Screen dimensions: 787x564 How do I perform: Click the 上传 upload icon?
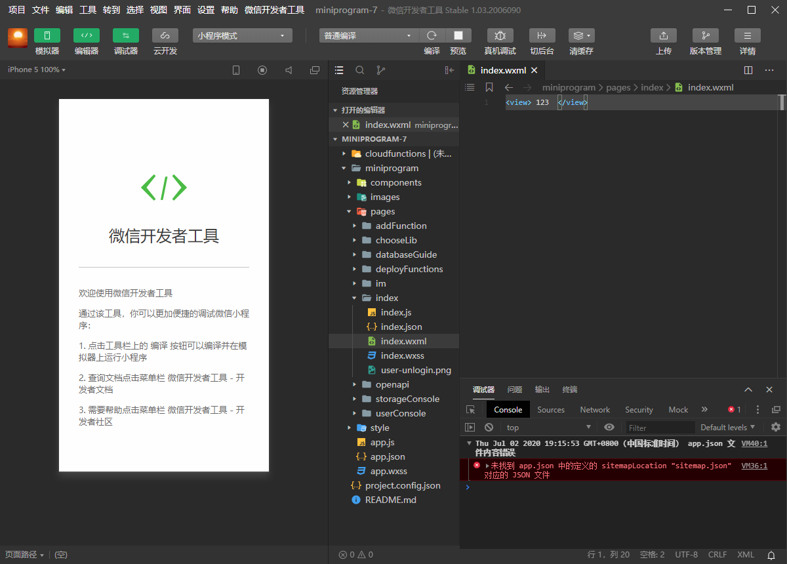click(664, 35)
